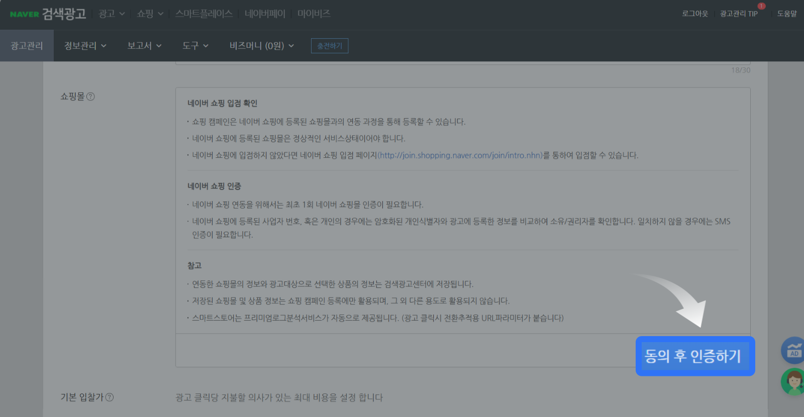The width and height of the screenshot is (804, 417).
Task: Open the 기본 입찰가 help question-mark icon
Action: point(110,397)
